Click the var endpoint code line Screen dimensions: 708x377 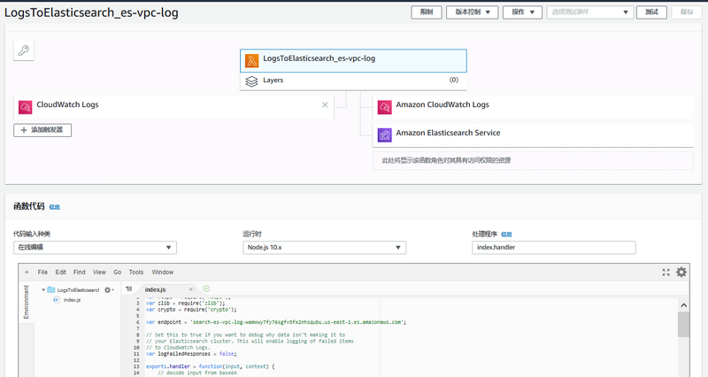tap(276, 322)
